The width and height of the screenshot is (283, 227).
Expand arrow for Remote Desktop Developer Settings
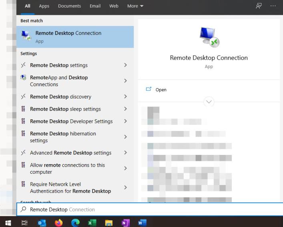point(125,121)
